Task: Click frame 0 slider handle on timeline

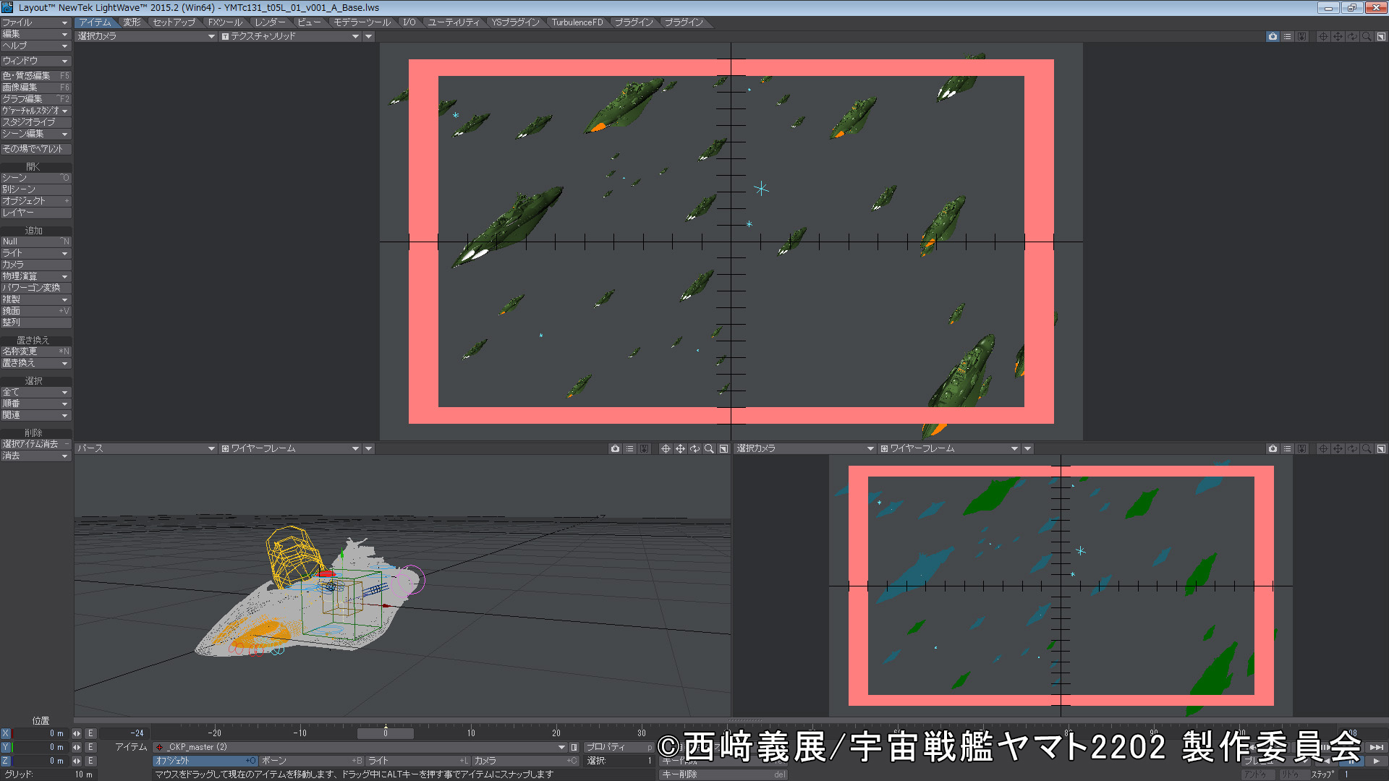Action: [386, 733]
